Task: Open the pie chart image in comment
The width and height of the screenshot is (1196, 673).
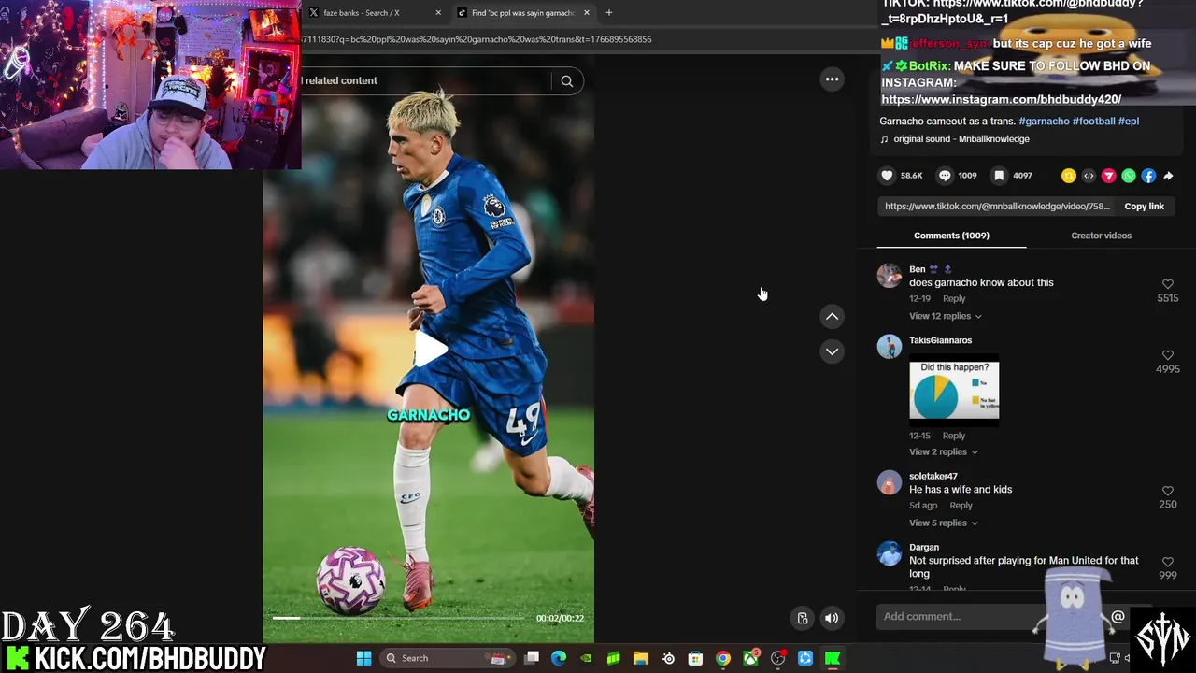Action: pyautogui.click(x=954, y=391)
